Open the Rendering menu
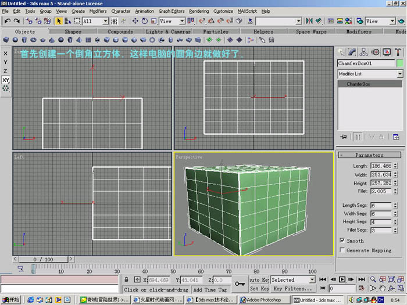407x305 pixels. point(199,11)
